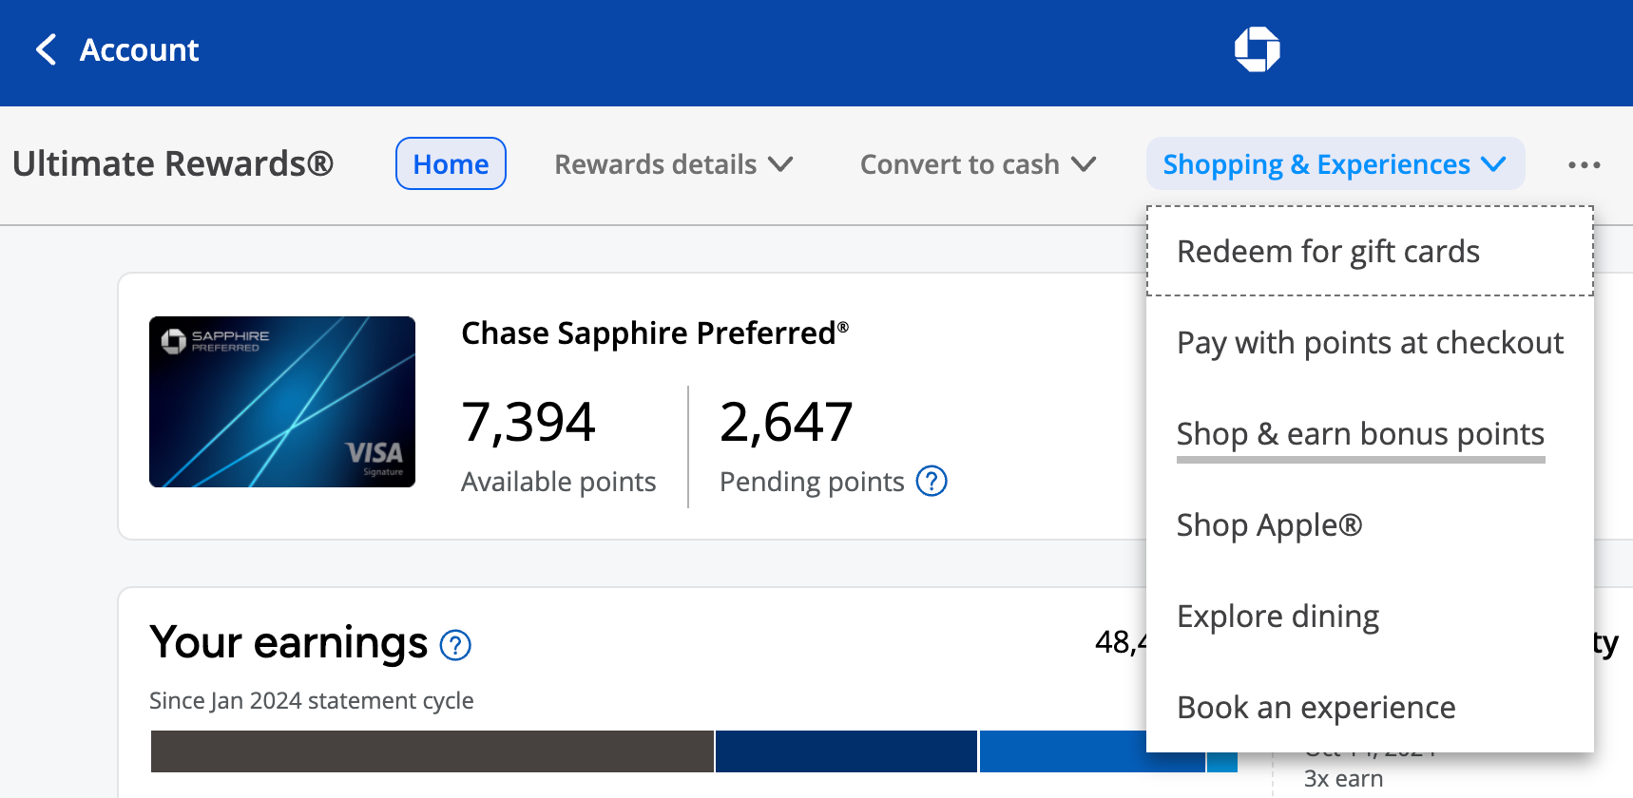
Task: Click the gray segment of earnings bar
Action: click(432, 751)
